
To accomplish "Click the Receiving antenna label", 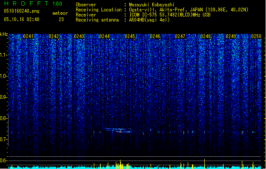I will point(97,20).
